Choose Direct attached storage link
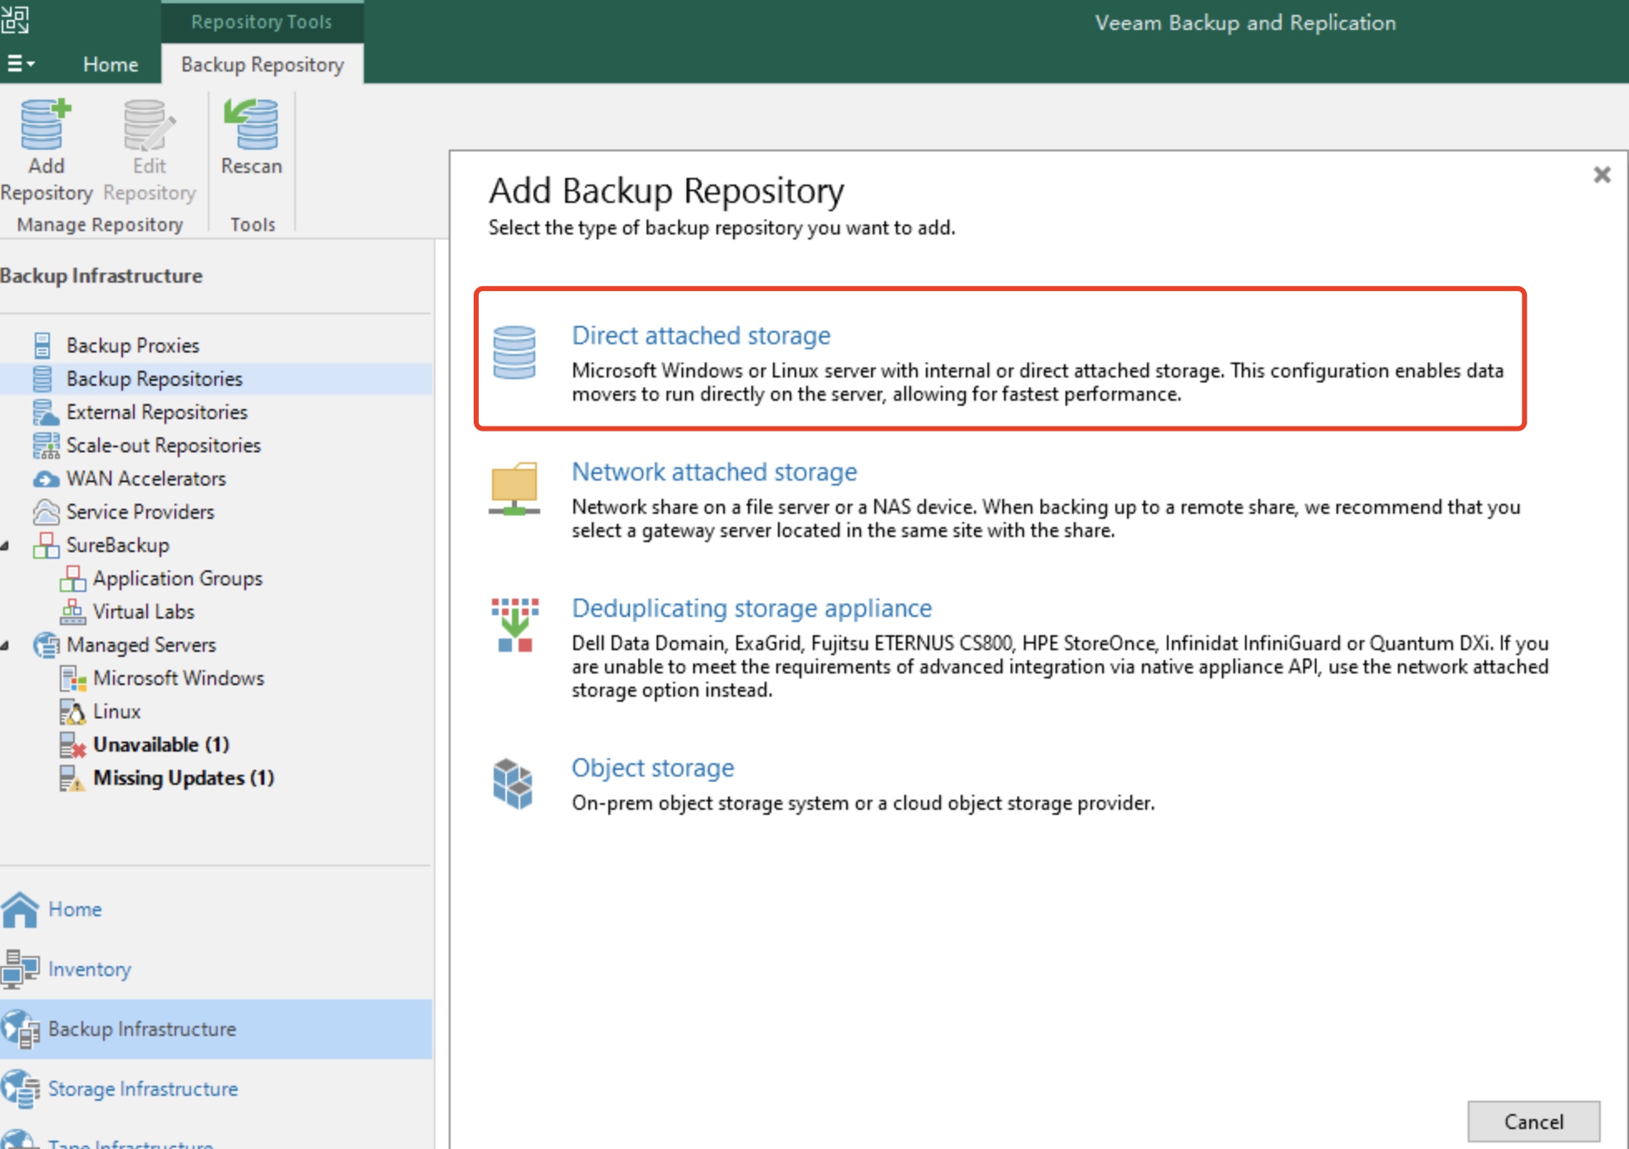This screenshot has height=1149, width=1629. pos(701,335)
